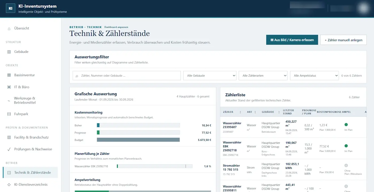Click the Letzter Stand column header
374x192 pixels.
289,112
